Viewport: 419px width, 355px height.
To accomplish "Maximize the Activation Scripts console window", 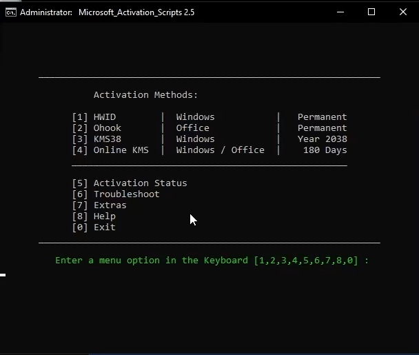I will click(371, 12).
